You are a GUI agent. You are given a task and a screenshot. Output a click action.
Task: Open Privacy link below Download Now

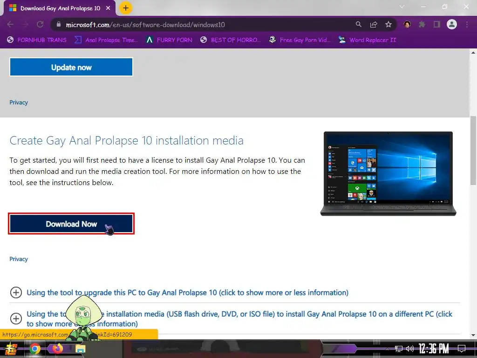(x=19, y=259)
